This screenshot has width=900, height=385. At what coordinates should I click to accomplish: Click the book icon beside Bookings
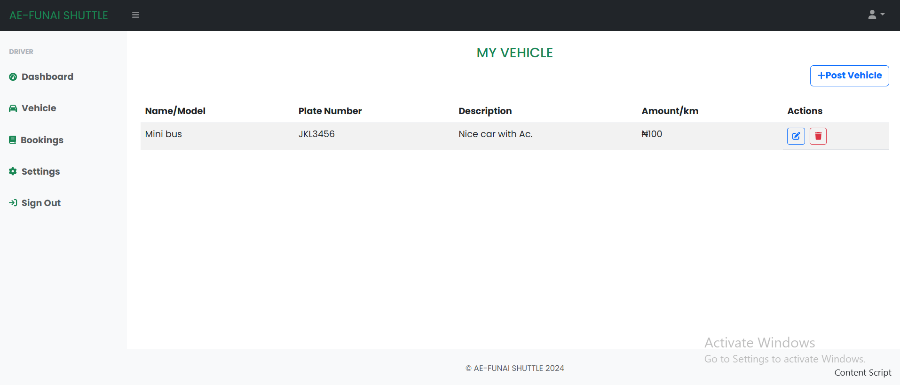[13, 140]
